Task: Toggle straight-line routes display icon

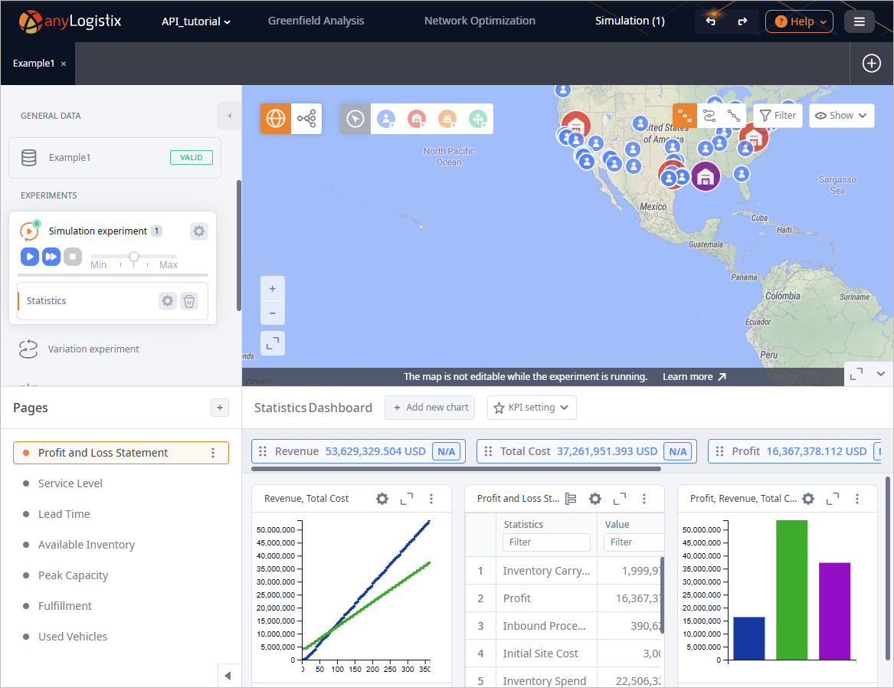Action: (x=733, y=116)
